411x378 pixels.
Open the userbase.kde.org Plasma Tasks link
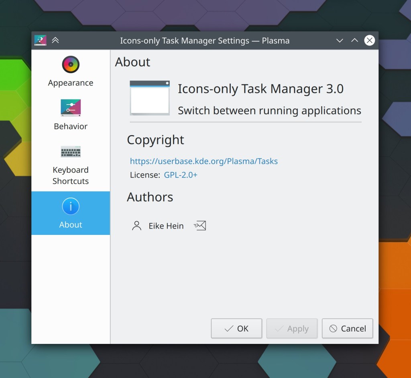[203, 161]
